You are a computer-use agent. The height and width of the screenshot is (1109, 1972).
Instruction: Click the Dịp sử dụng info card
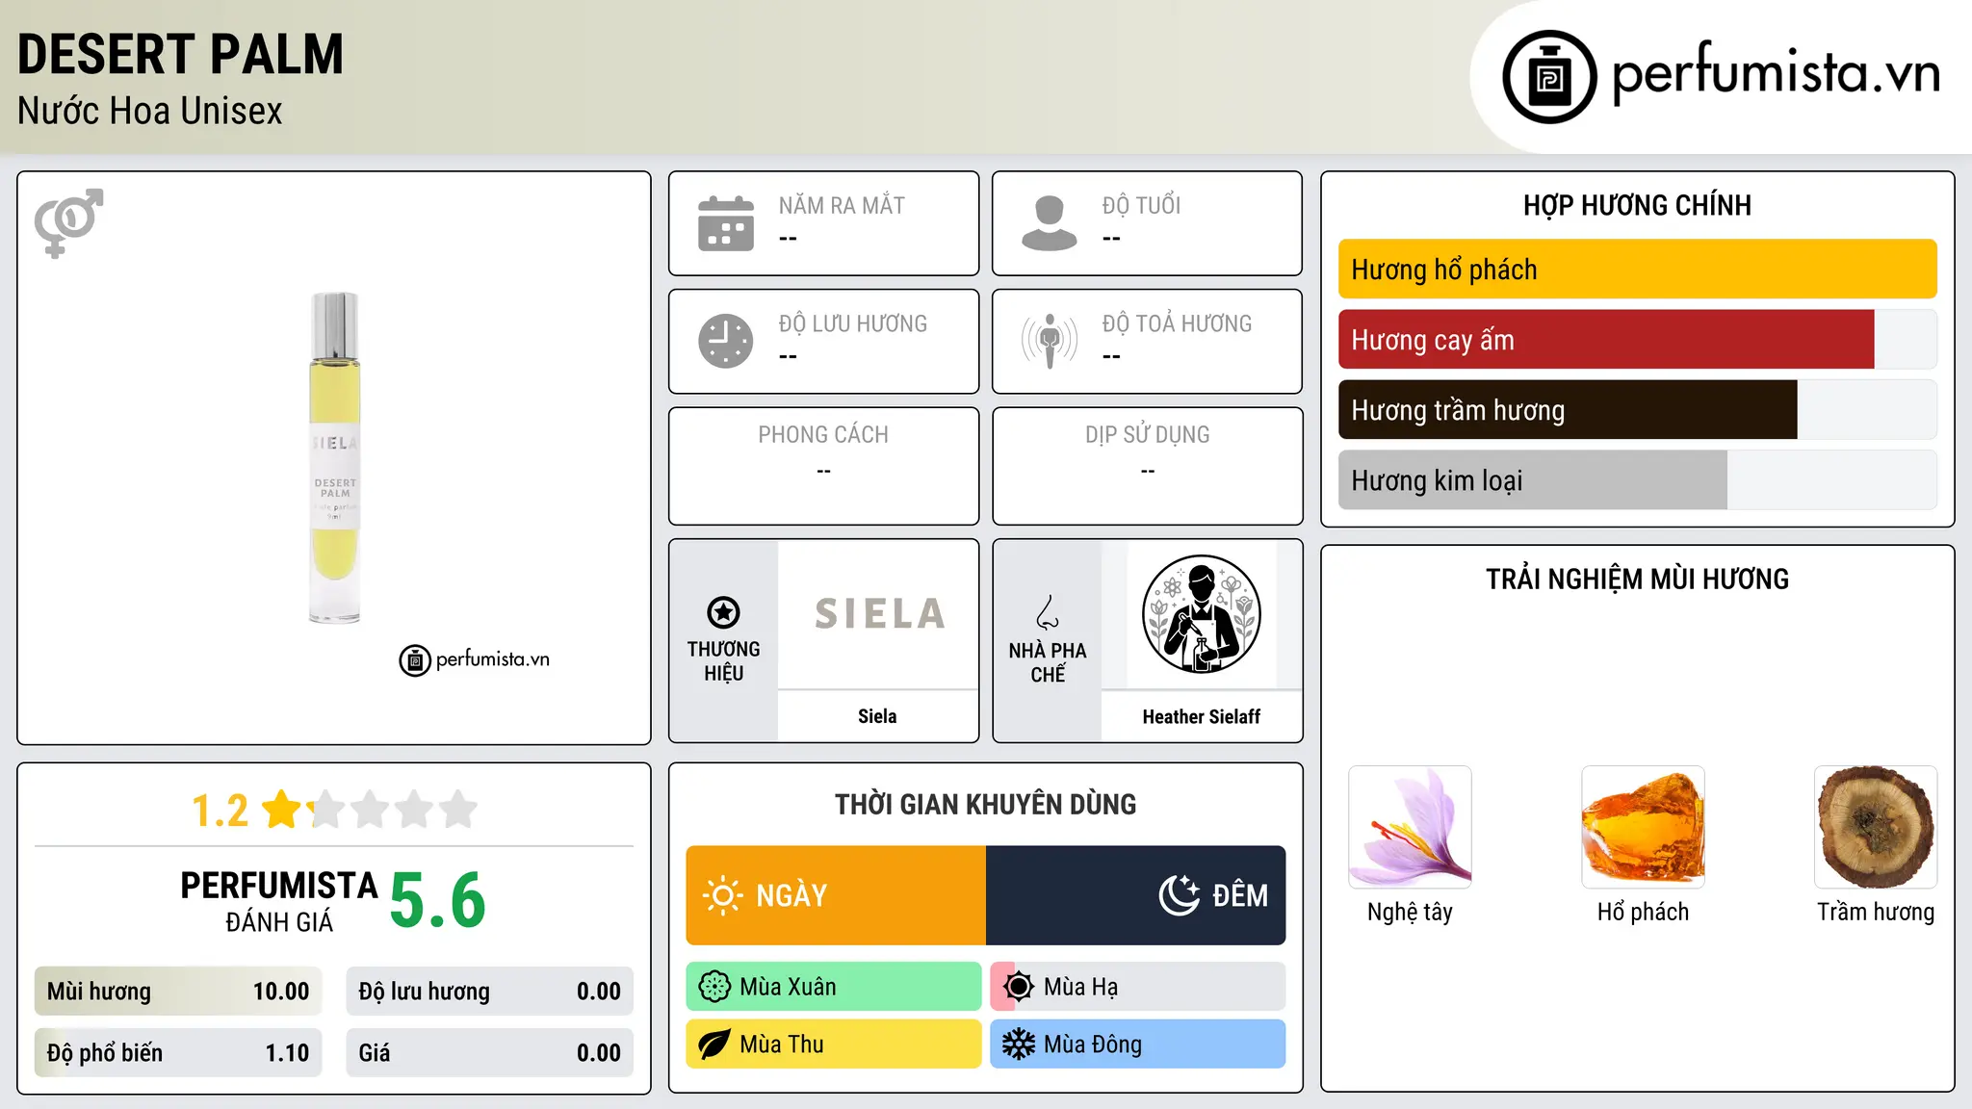tap(1148, 466)
